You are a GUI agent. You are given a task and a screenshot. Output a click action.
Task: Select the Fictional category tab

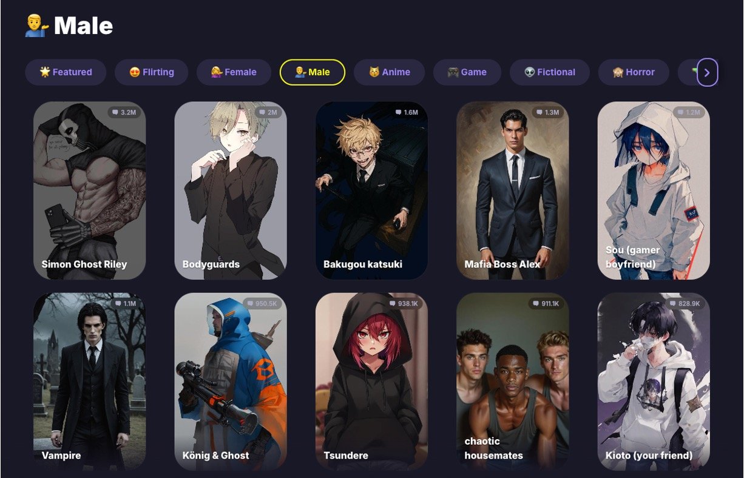tap(550, 72)
